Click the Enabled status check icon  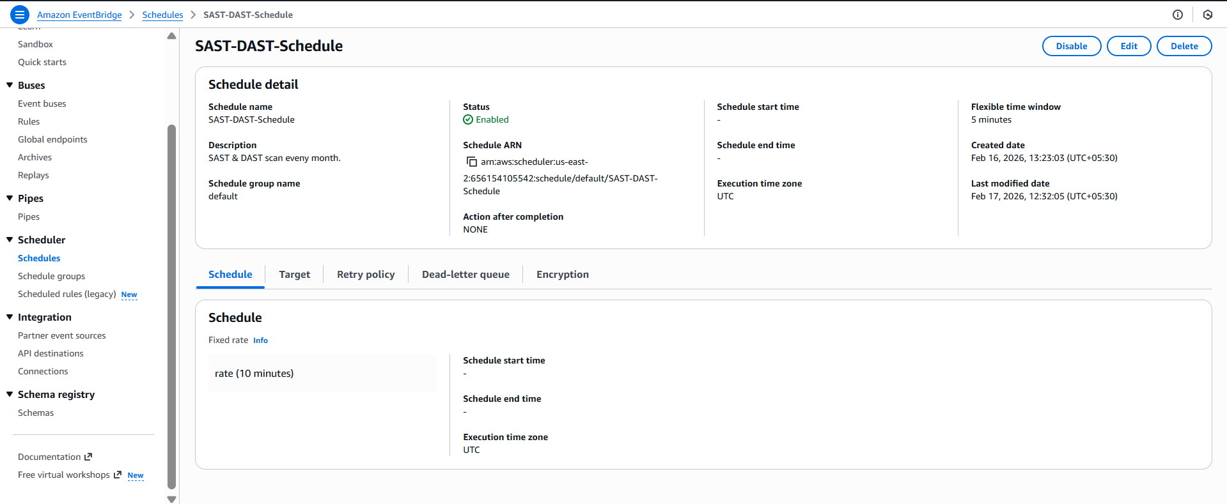tap(468, 119)
